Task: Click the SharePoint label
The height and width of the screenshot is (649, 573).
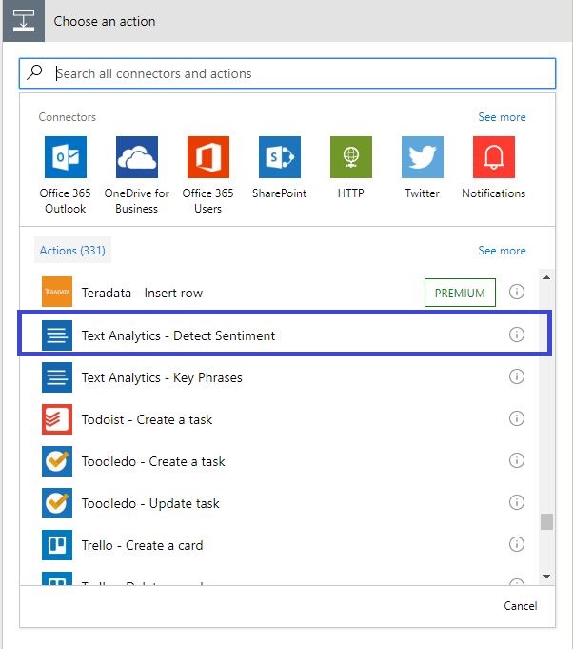Action: click(x=280, y=193)
